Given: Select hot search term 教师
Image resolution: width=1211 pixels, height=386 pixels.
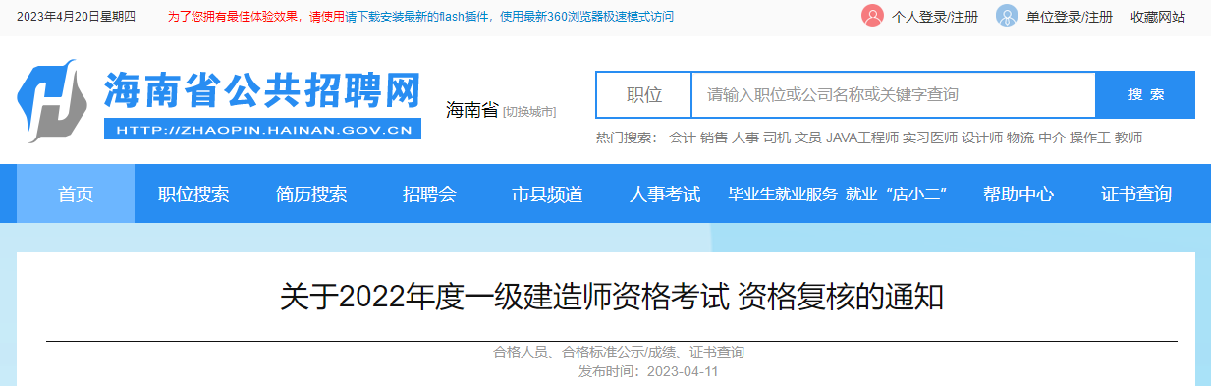Looking at the screenshot, I should (1128, 138).
